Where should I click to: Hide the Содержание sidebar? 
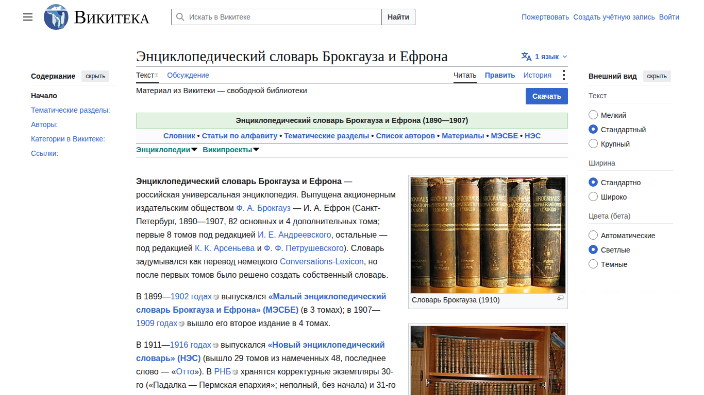(x=95, y=76)
